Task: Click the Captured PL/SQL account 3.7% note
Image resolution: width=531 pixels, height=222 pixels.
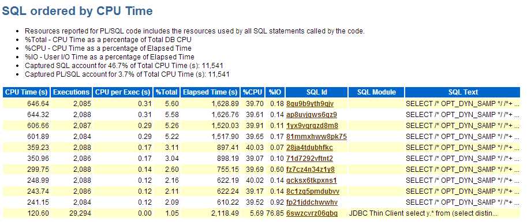Action: point(127,74)
